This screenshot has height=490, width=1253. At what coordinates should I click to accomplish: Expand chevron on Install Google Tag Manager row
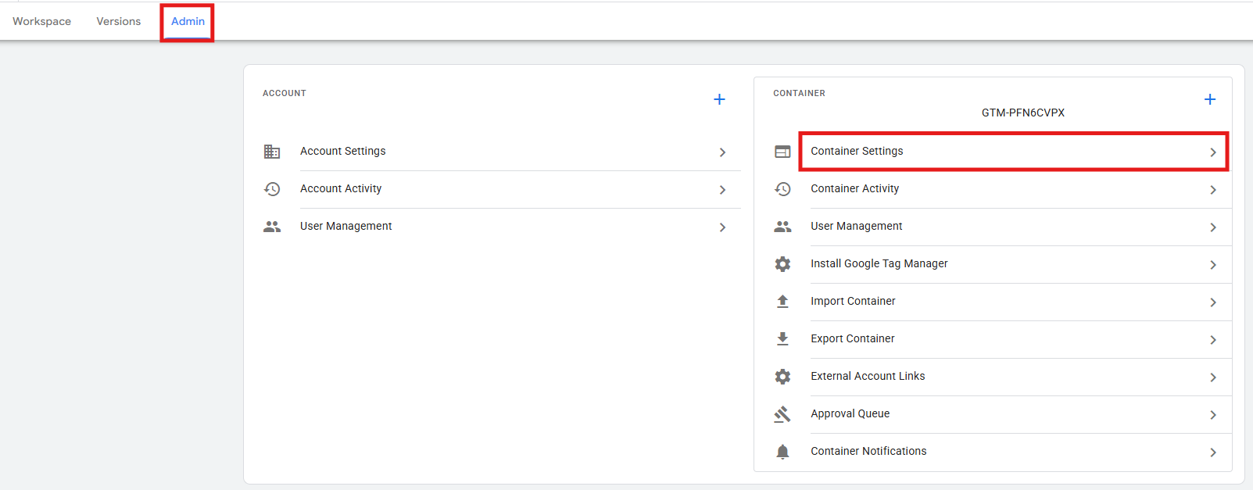click(1213, 265)
